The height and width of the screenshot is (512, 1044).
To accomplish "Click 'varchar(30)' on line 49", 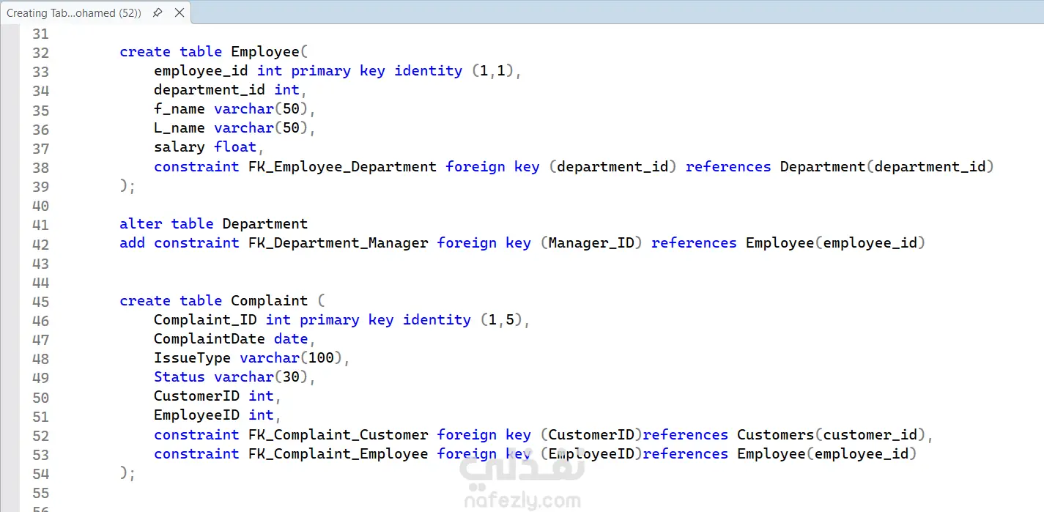I will tap(261, 377).
